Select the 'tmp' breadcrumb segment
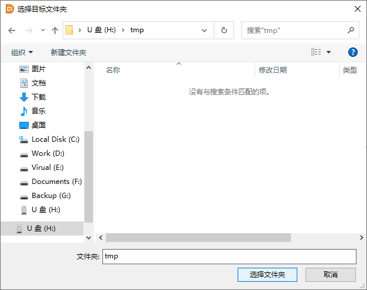The height and width of the screenshot is (290, 367). (x=137, y=30)
